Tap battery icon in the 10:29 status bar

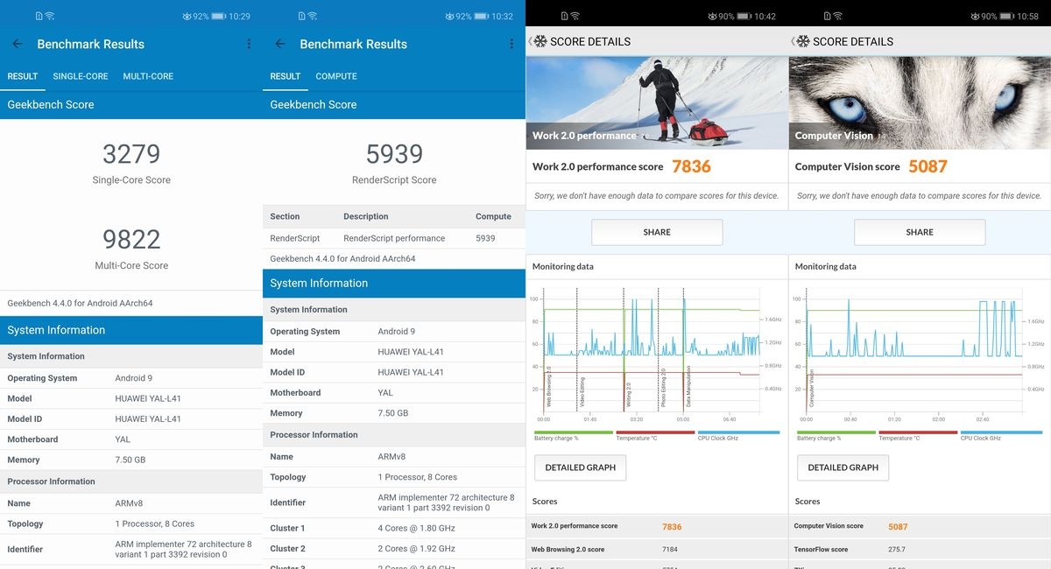[219, 17]
